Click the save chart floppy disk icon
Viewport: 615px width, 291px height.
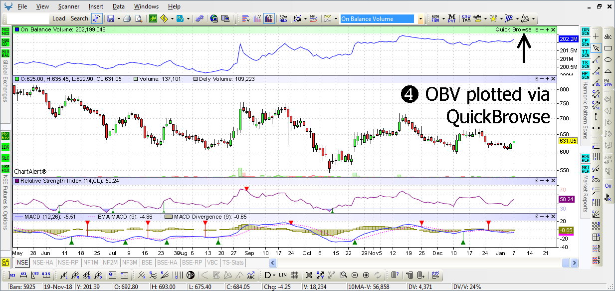pos(110,18)
